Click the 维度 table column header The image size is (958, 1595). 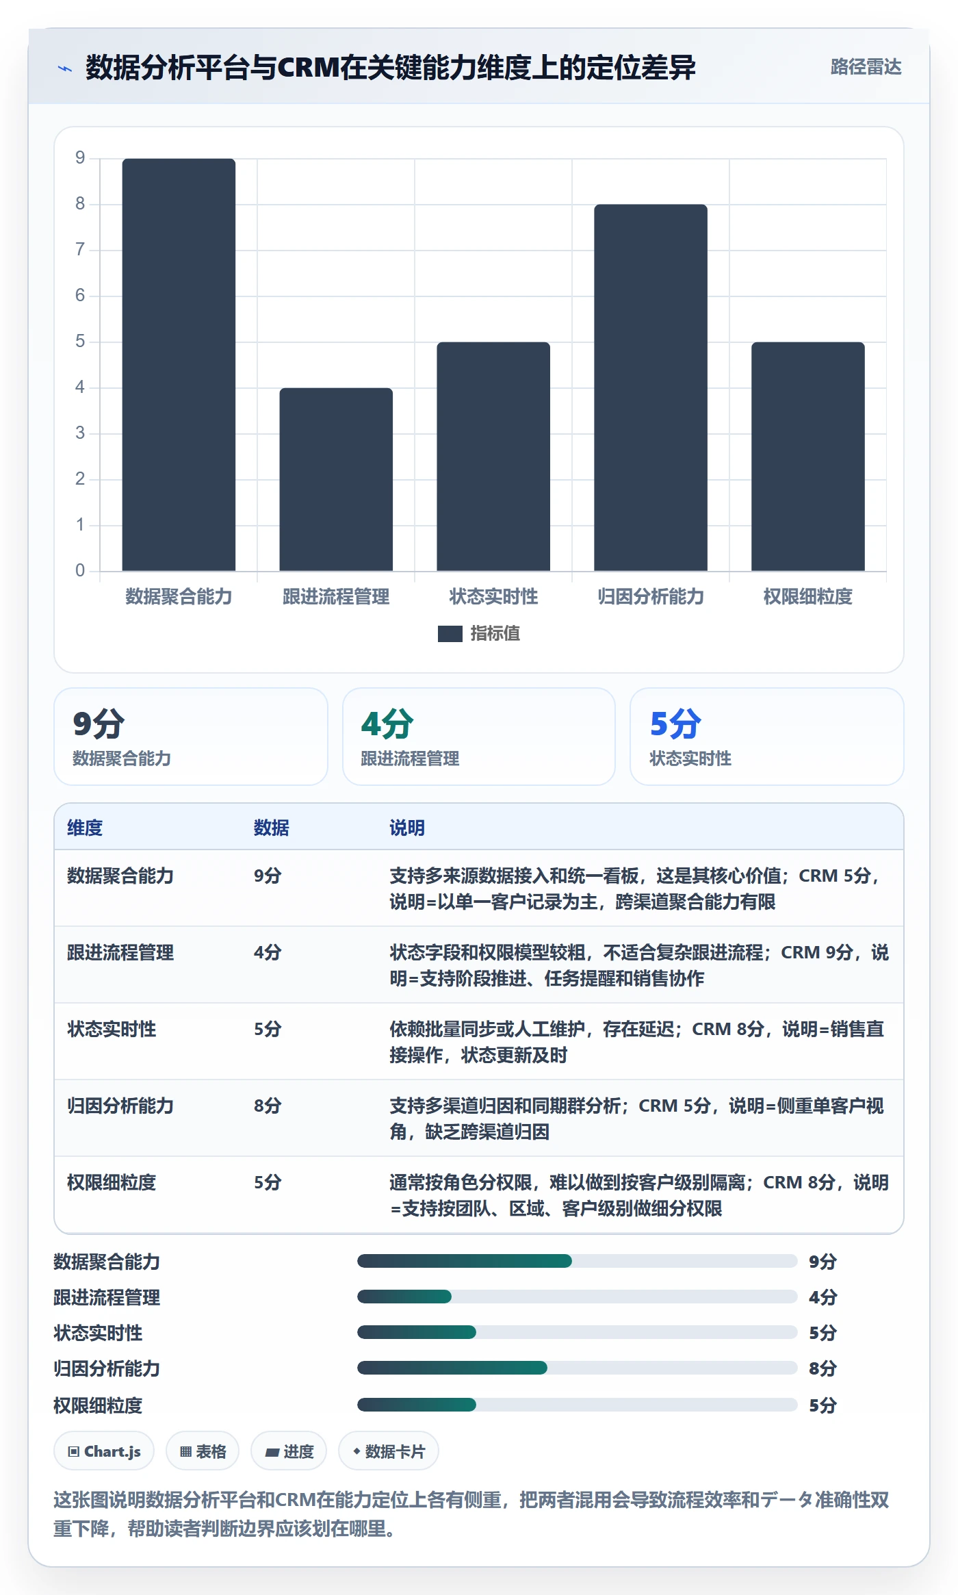(x=85, y=828)
